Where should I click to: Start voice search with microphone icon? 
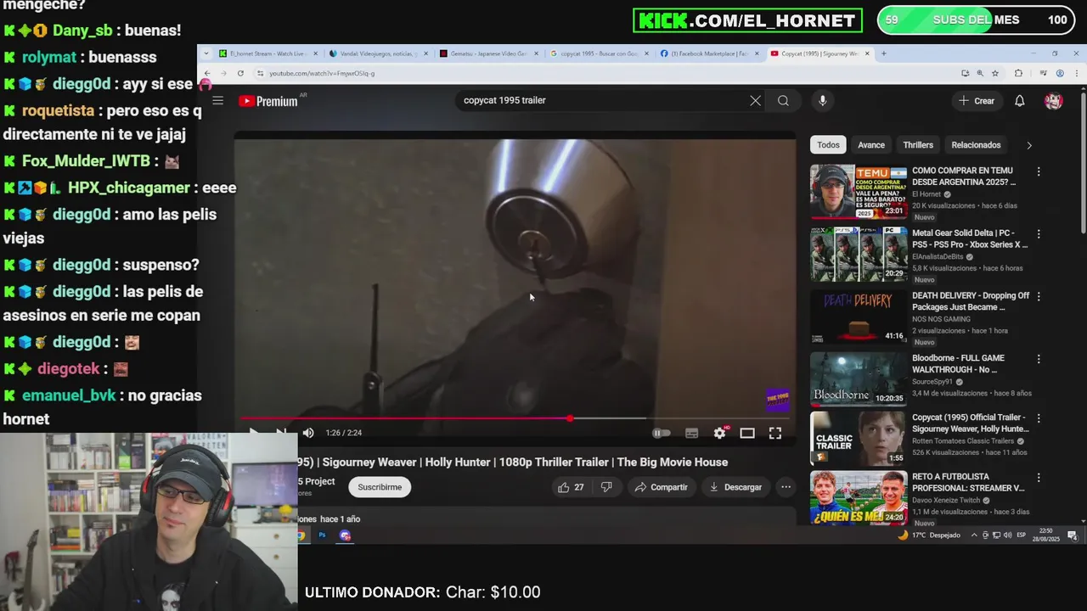pyautogui.click(x=822, y=101)
